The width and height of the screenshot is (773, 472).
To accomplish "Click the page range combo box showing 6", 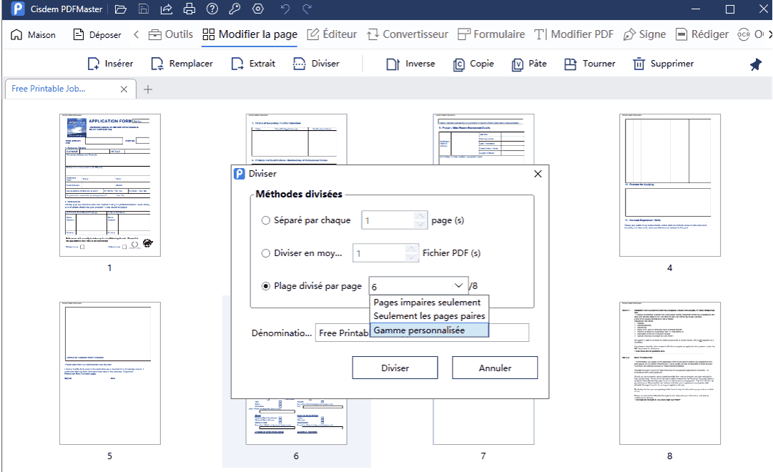I will (x=418, y=286).
